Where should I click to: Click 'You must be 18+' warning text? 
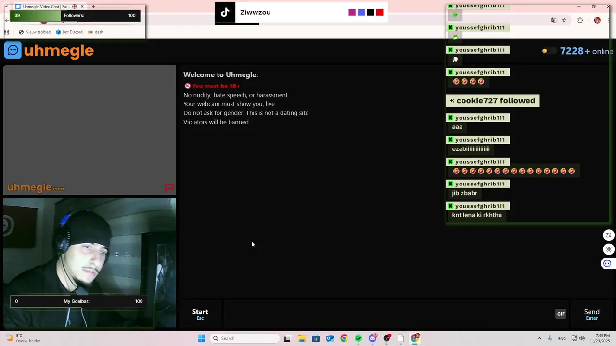coord(216,86)
